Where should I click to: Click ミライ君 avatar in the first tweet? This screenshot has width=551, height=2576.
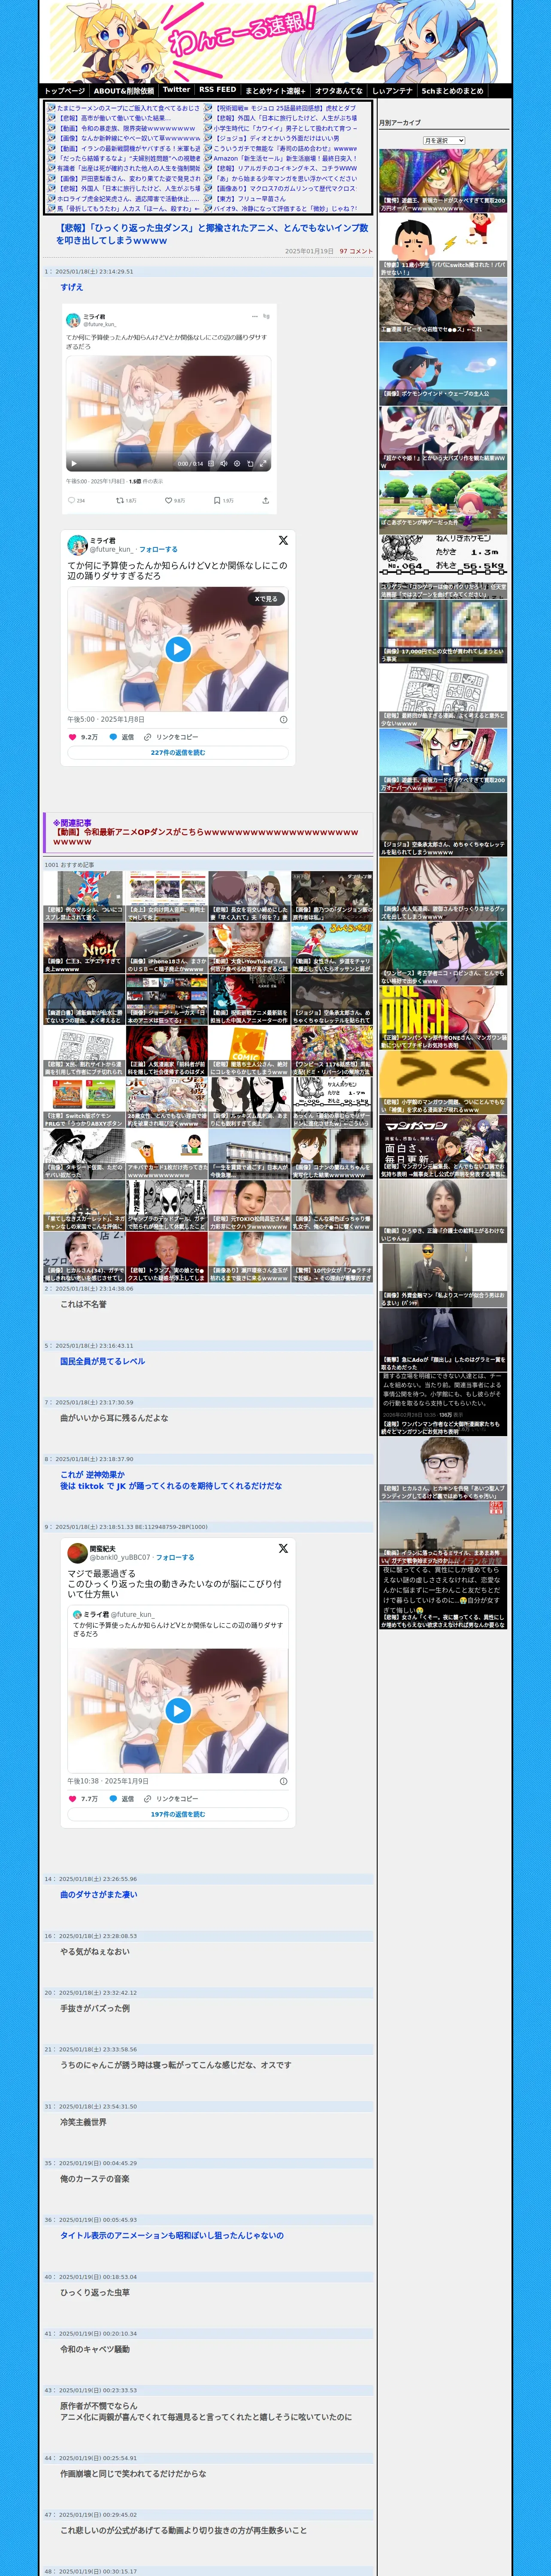tap(73, 320)
